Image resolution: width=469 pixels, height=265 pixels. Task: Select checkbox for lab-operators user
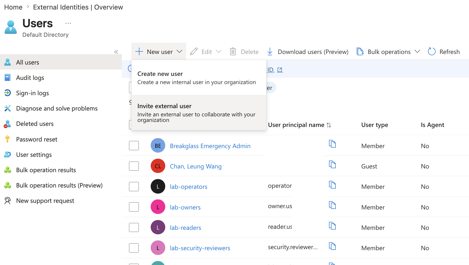point(134,186)
